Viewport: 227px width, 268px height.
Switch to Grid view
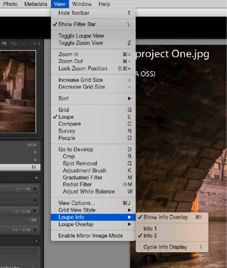pyautogui.click(x=93, y=110)
